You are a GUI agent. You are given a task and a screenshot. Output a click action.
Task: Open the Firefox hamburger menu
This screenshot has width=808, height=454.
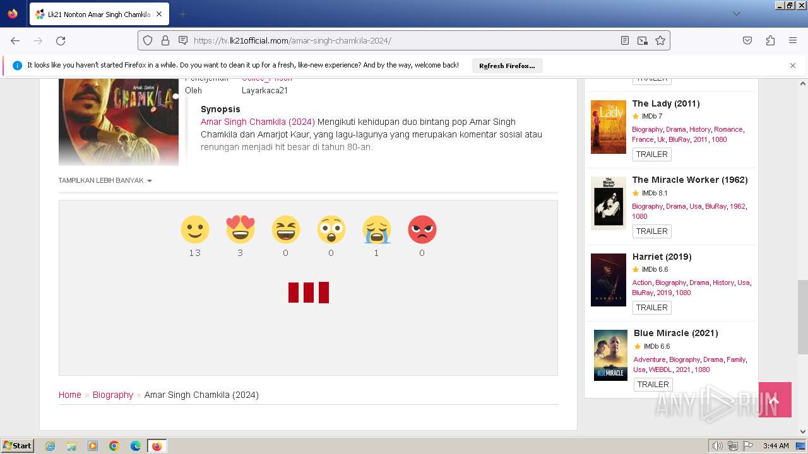[793, 40]
